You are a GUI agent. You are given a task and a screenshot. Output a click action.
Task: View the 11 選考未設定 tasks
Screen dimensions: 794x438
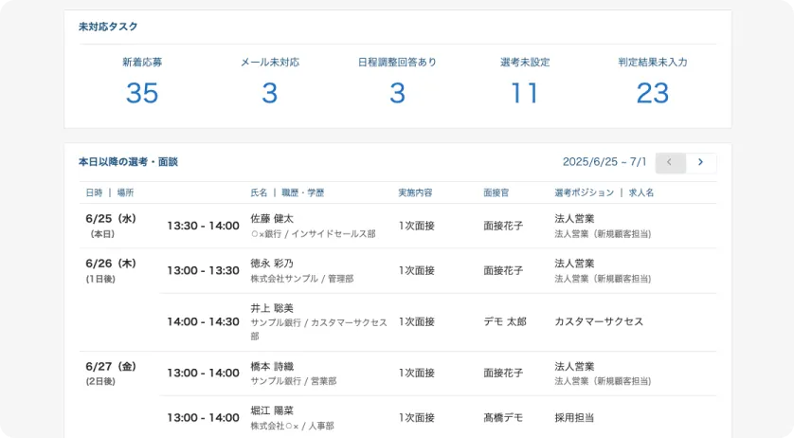point(525,93)
